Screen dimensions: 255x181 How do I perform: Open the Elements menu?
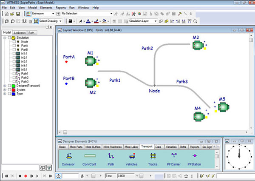(x=46, y=8)
